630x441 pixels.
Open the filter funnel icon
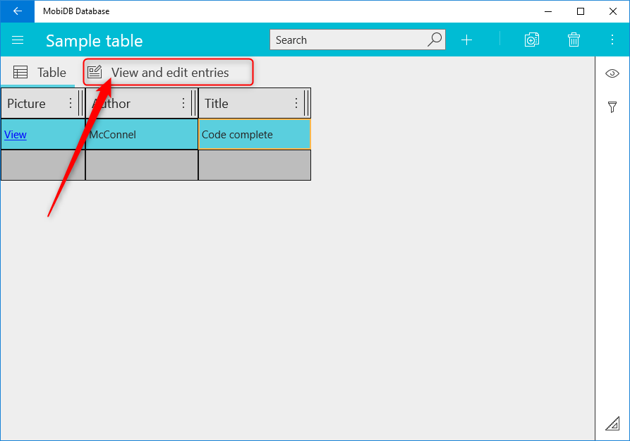pos(612,107)
